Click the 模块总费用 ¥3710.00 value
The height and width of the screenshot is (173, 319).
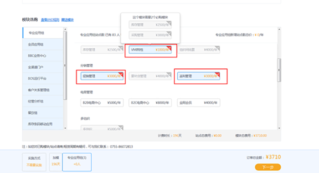(260, 136)
